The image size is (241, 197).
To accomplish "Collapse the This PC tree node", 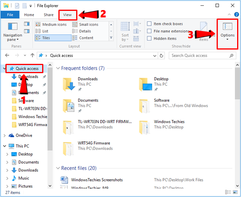I will [5, 146].
